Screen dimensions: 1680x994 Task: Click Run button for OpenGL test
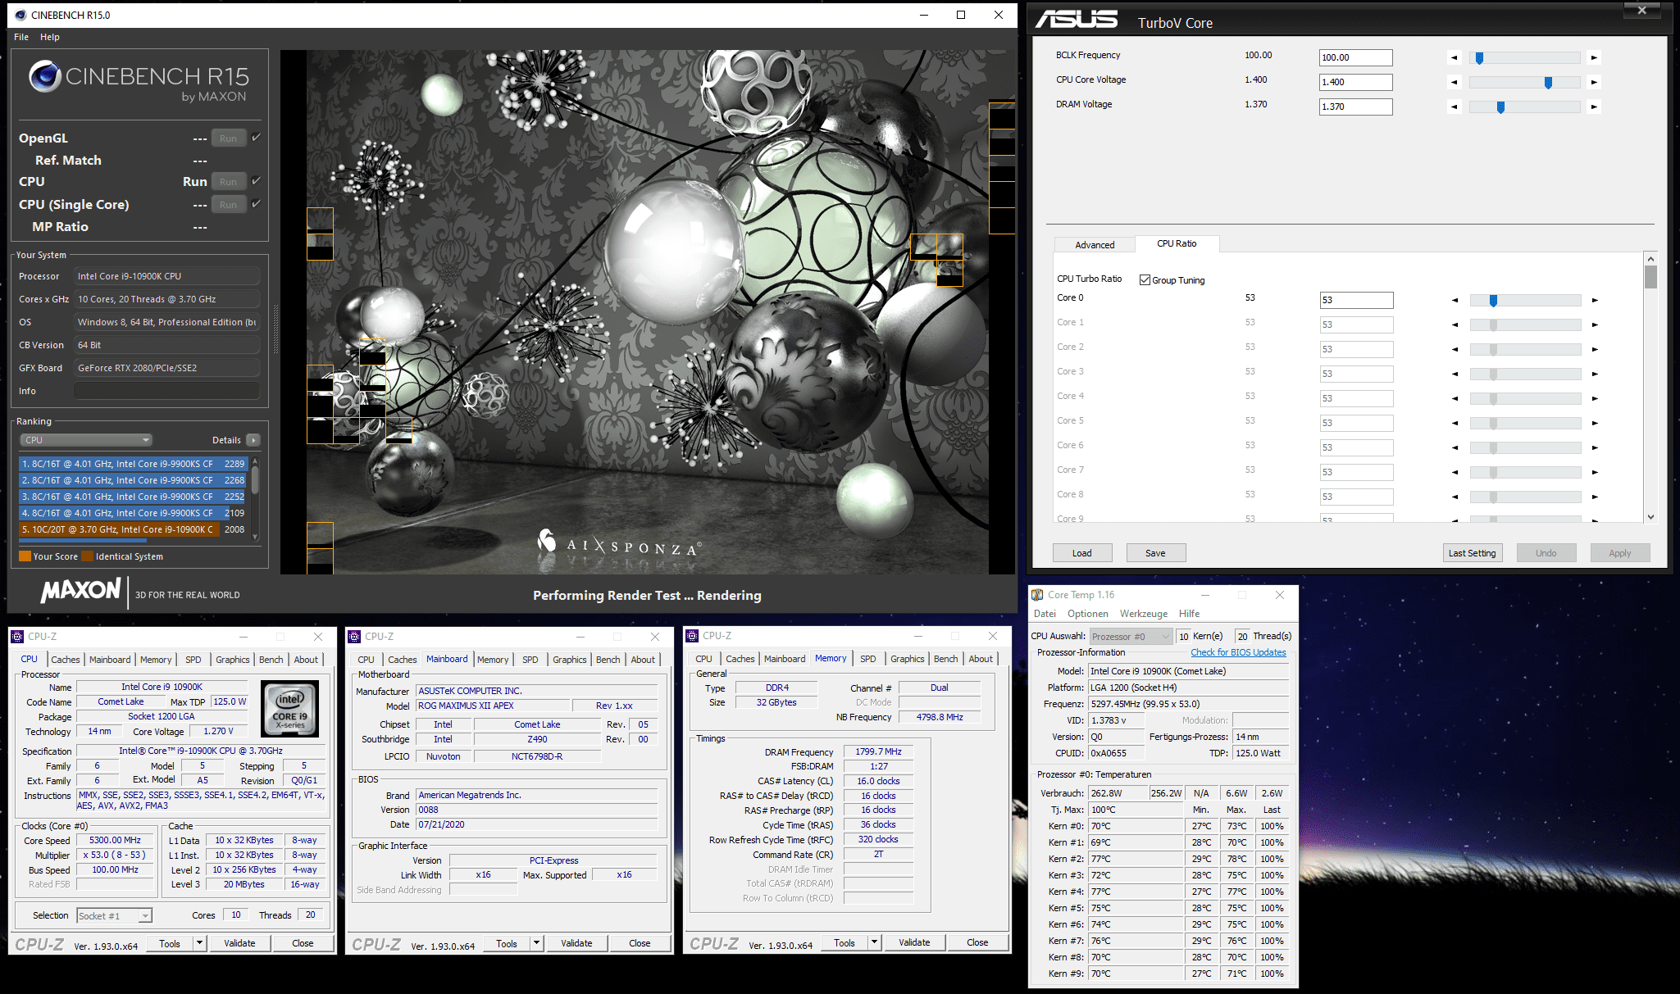click(x=228, y=138)
